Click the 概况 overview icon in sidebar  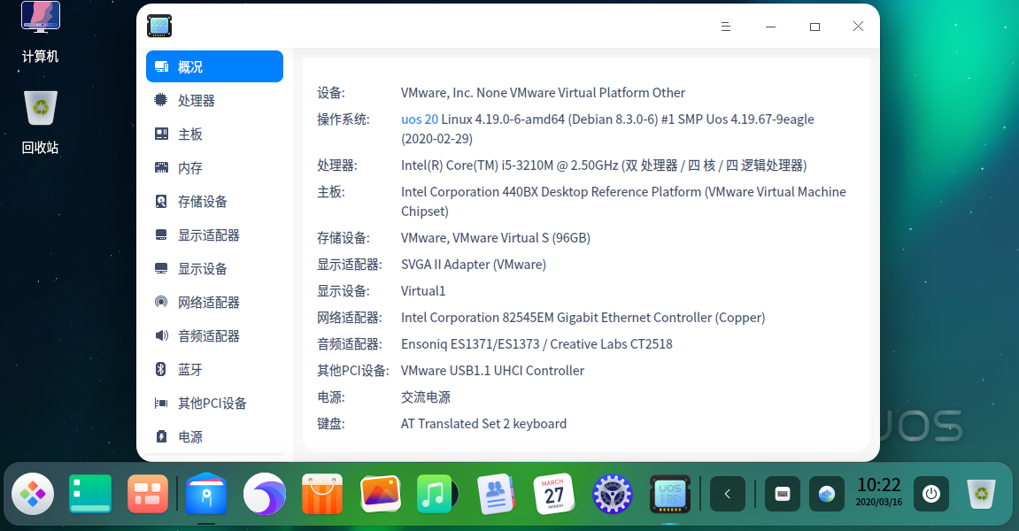[x=162, y=66]
